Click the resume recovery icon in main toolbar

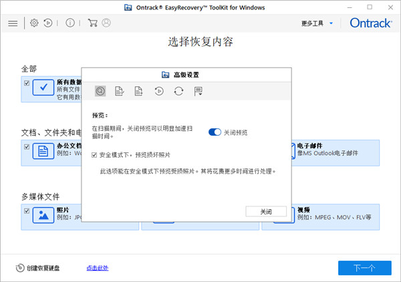tap(48, 23)
